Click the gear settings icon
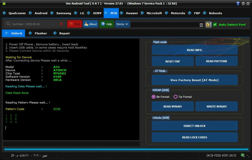 point(208,25)
